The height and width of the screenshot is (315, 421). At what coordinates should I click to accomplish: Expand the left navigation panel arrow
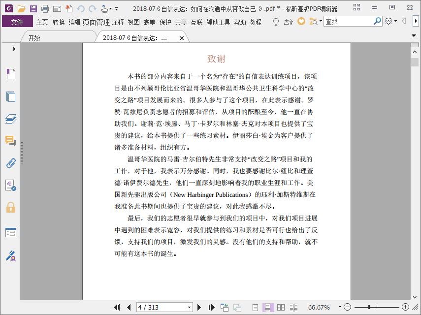[x=14, y=49]
